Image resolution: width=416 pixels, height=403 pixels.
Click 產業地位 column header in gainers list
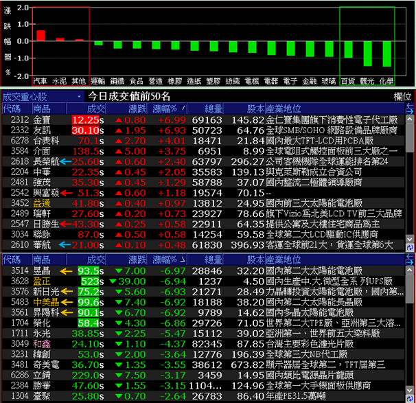[335, 108]
